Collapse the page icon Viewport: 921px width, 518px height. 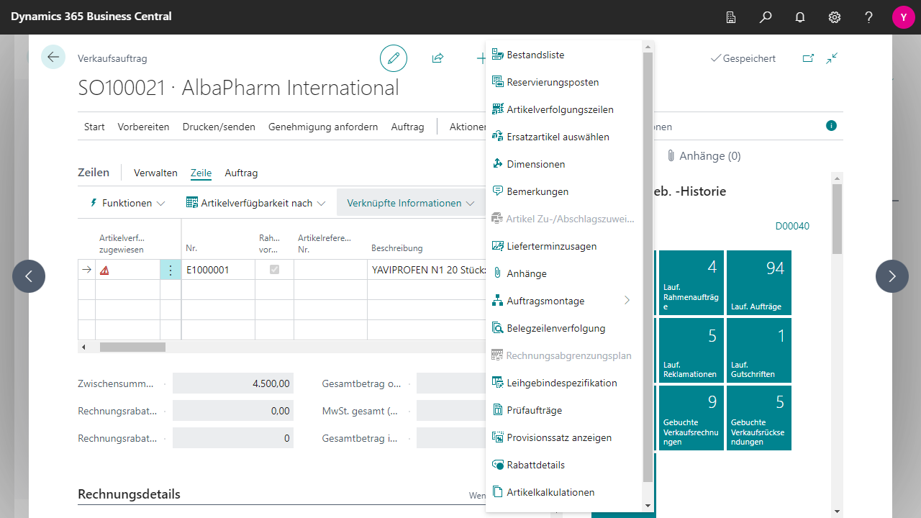click(832, 58)
